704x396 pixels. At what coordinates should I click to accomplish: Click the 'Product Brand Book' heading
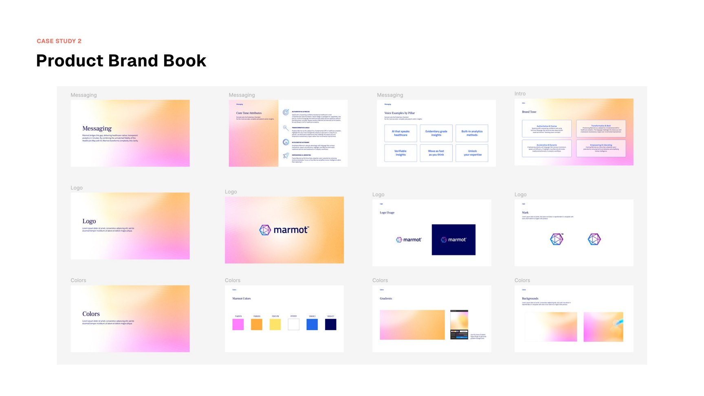(121, 61)
